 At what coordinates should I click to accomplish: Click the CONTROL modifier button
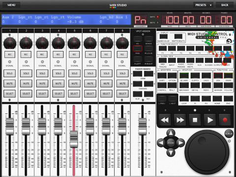(162, 85)
